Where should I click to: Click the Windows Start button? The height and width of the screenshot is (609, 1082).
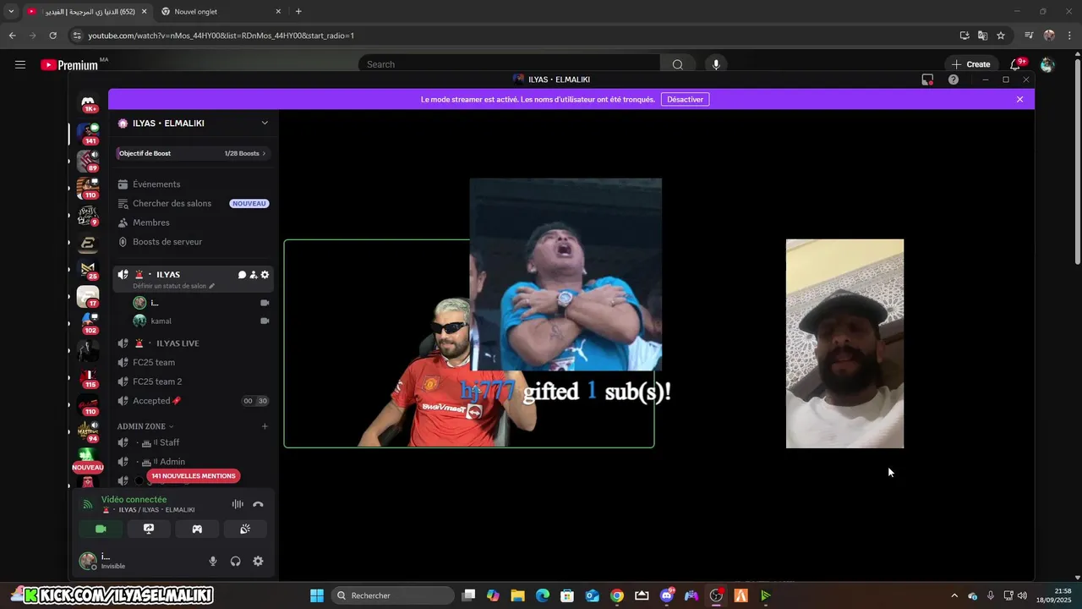(x=317, y=595)
